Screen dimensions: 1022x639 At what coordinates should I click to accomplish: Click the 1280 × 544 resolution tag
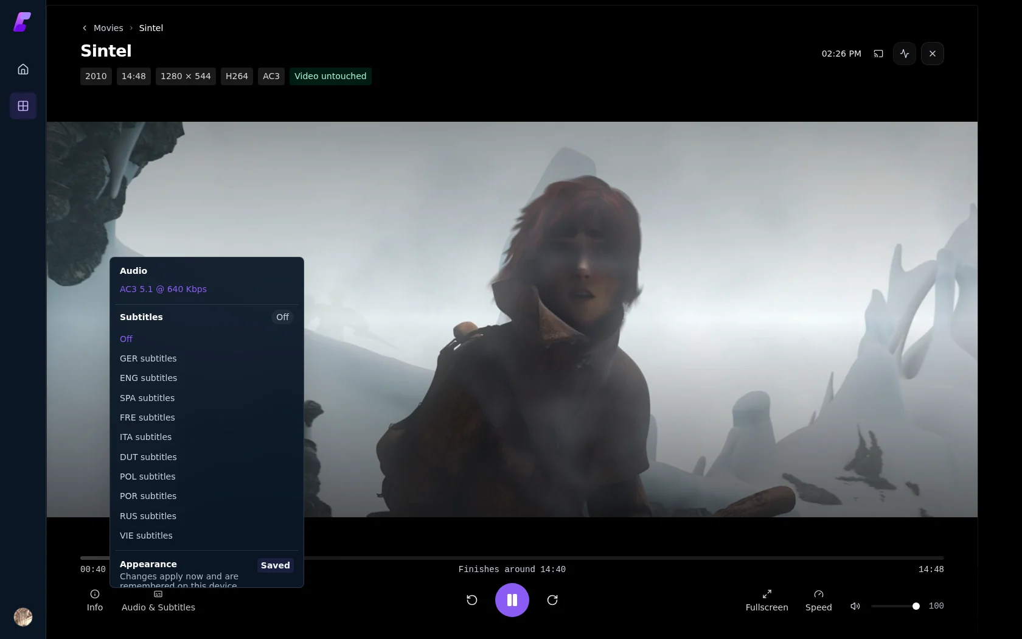pos(186,76)
